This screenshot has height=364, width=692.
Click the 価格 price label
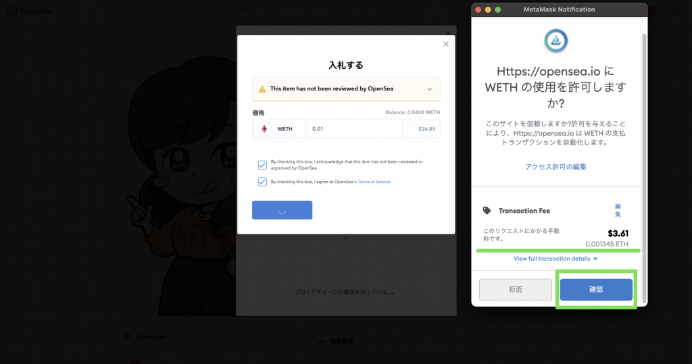pyautogui.click(x=258, y=113)
